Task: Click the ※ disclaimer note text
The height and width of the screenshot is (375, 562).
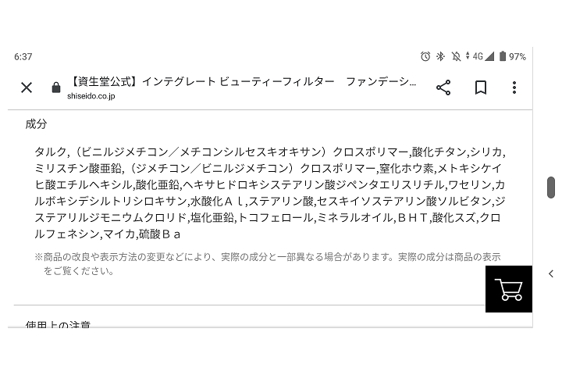Action: [268, 264]
